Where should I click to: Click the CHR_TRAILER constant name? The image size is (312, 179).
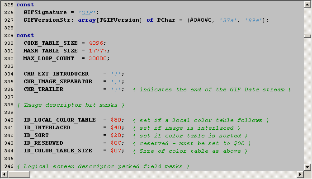pyautogui.click(x=43, y=89)
